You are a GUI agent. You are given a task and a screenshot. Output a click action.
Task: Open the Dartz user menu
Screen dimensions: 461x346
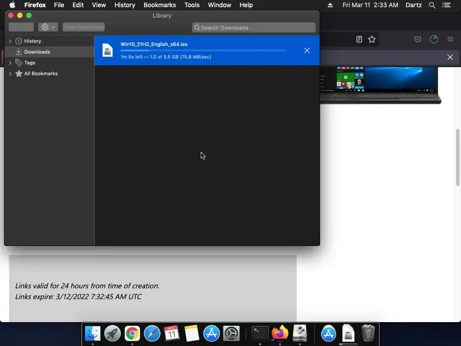[x=413, y=5]
